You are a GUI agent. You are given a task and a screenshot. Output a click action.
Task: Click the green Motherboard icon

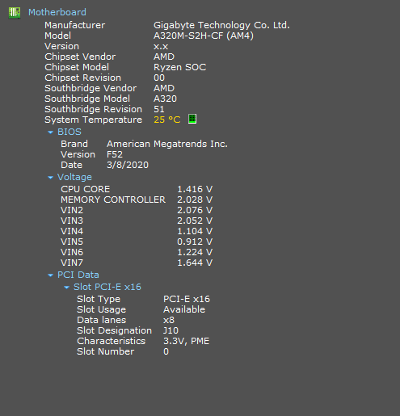[15, 13]
